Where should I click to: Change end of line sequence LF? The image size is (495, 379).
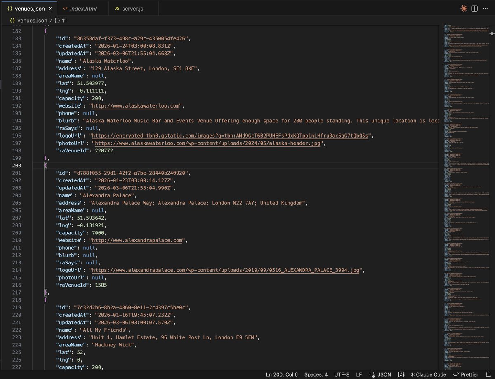pyautogui.click(x=359, y=374)
